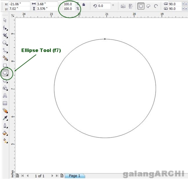Choose the Table tool
The image size is (188, 179).
tap(5, 103)
